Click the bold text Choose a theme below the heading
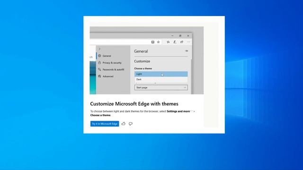The height and width of the screenshot is (170, 303). pos(100,115)
